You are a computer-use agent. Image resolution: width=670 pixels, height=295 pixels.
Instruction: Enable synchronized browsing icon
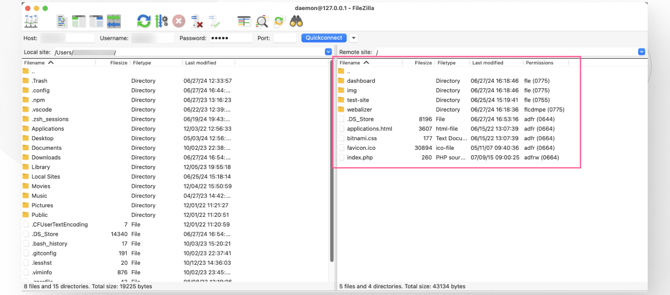[279, 21]
